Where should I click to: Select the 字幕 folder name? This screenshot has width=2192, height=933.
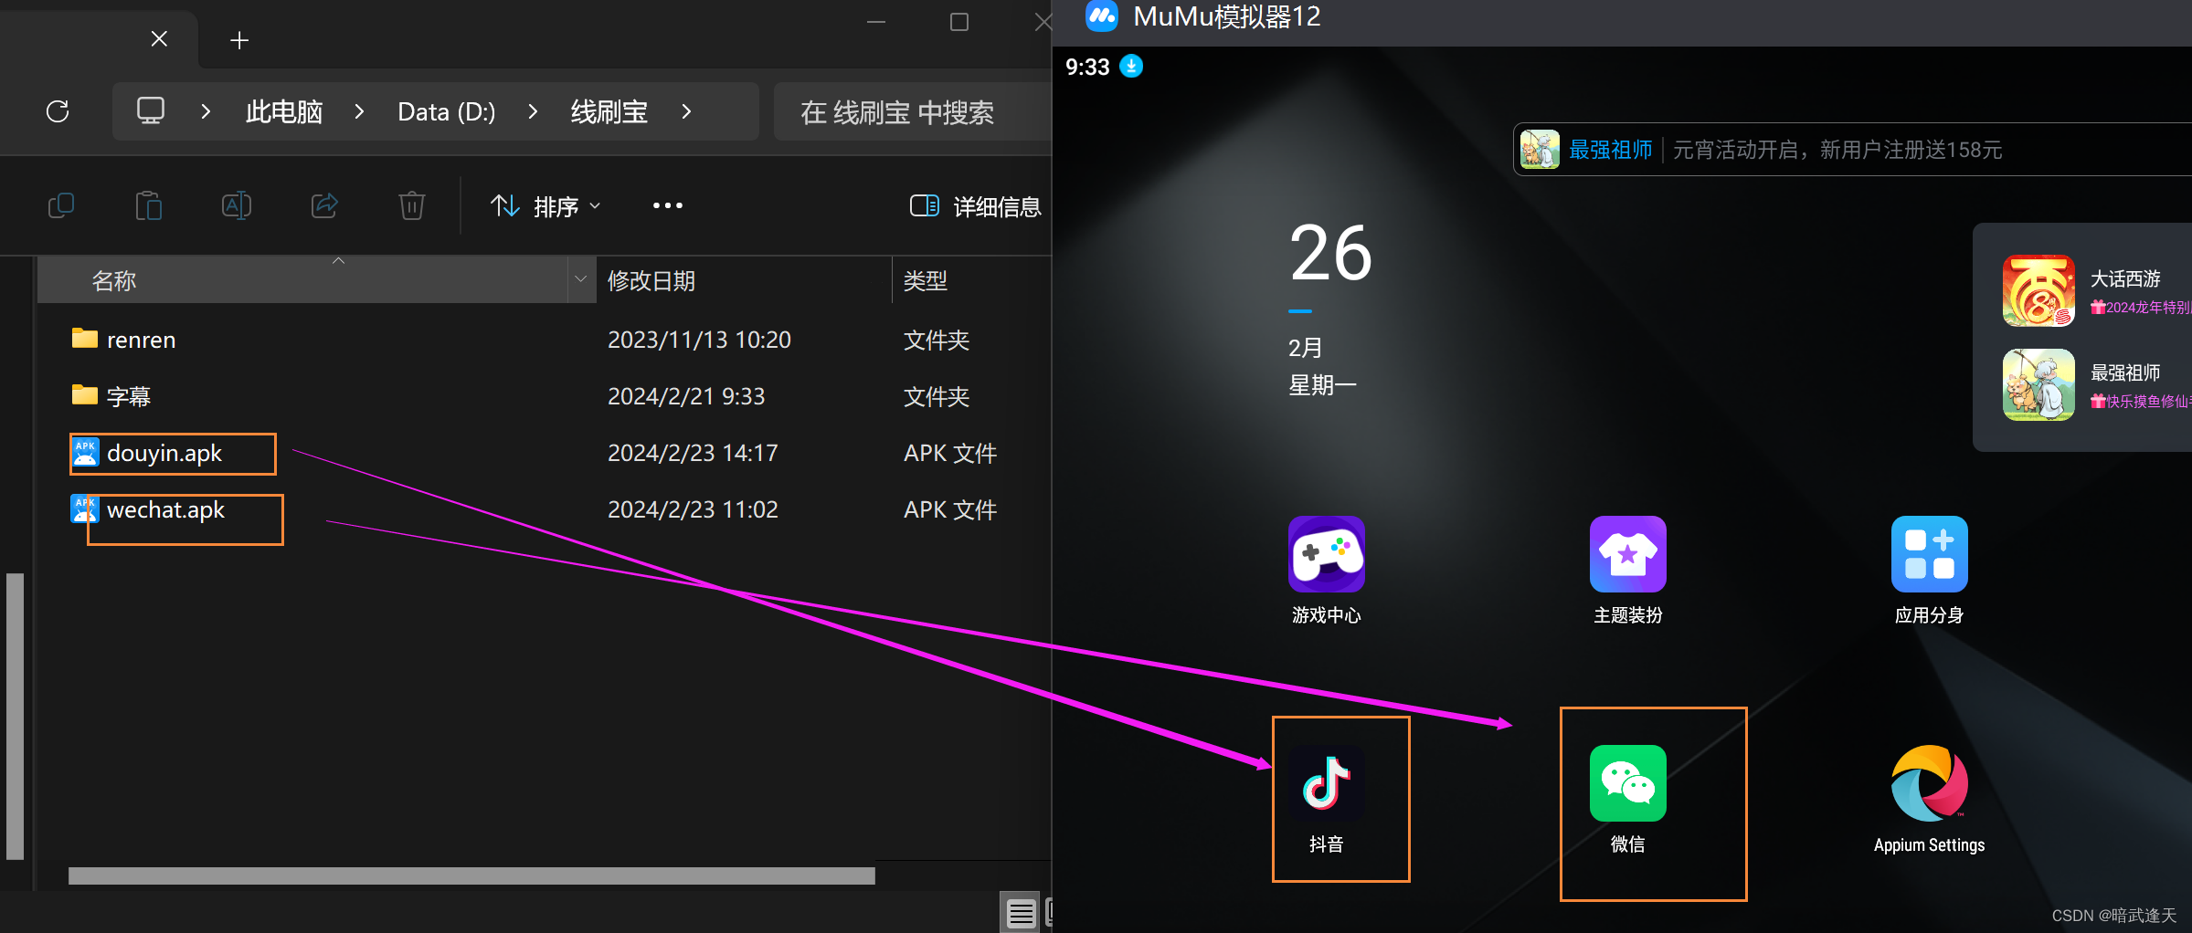[x=129, y=396]
